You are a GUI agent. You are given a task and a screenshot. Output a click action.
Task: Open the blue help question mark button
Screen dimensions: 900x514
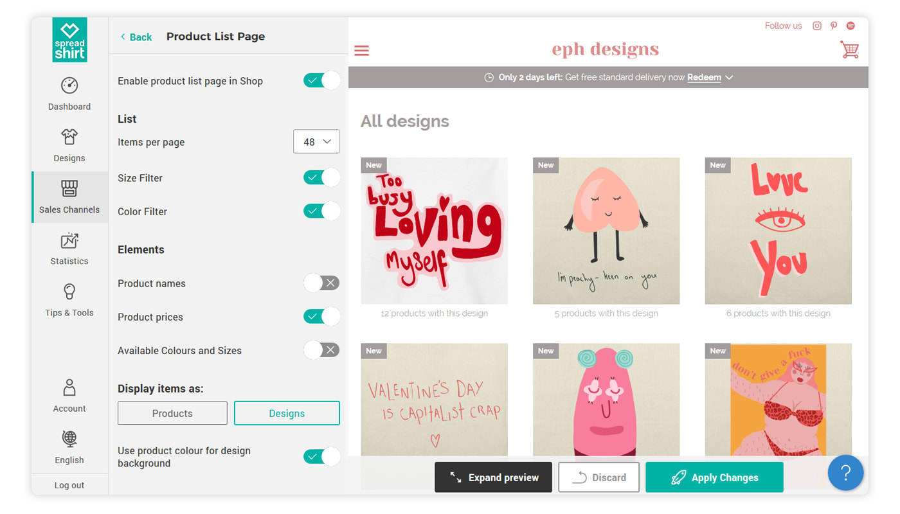pyautogui.click(x=845, y=474)
